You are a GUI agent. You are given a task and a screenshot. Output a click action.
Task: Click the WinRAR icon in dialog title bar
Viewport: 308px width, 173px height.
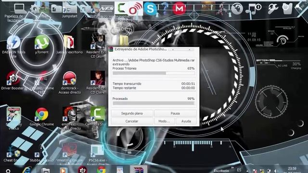[x=111, y=49]
